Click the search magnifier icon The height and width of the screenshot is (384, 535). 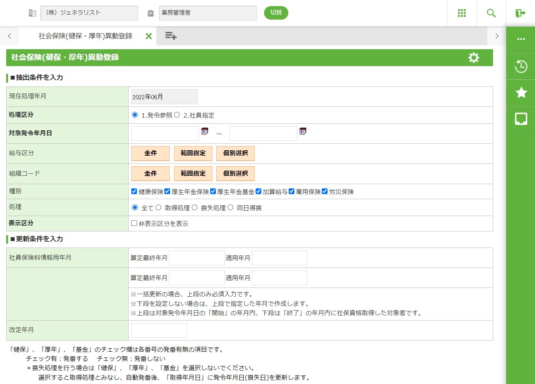click(x=491, y=13)
